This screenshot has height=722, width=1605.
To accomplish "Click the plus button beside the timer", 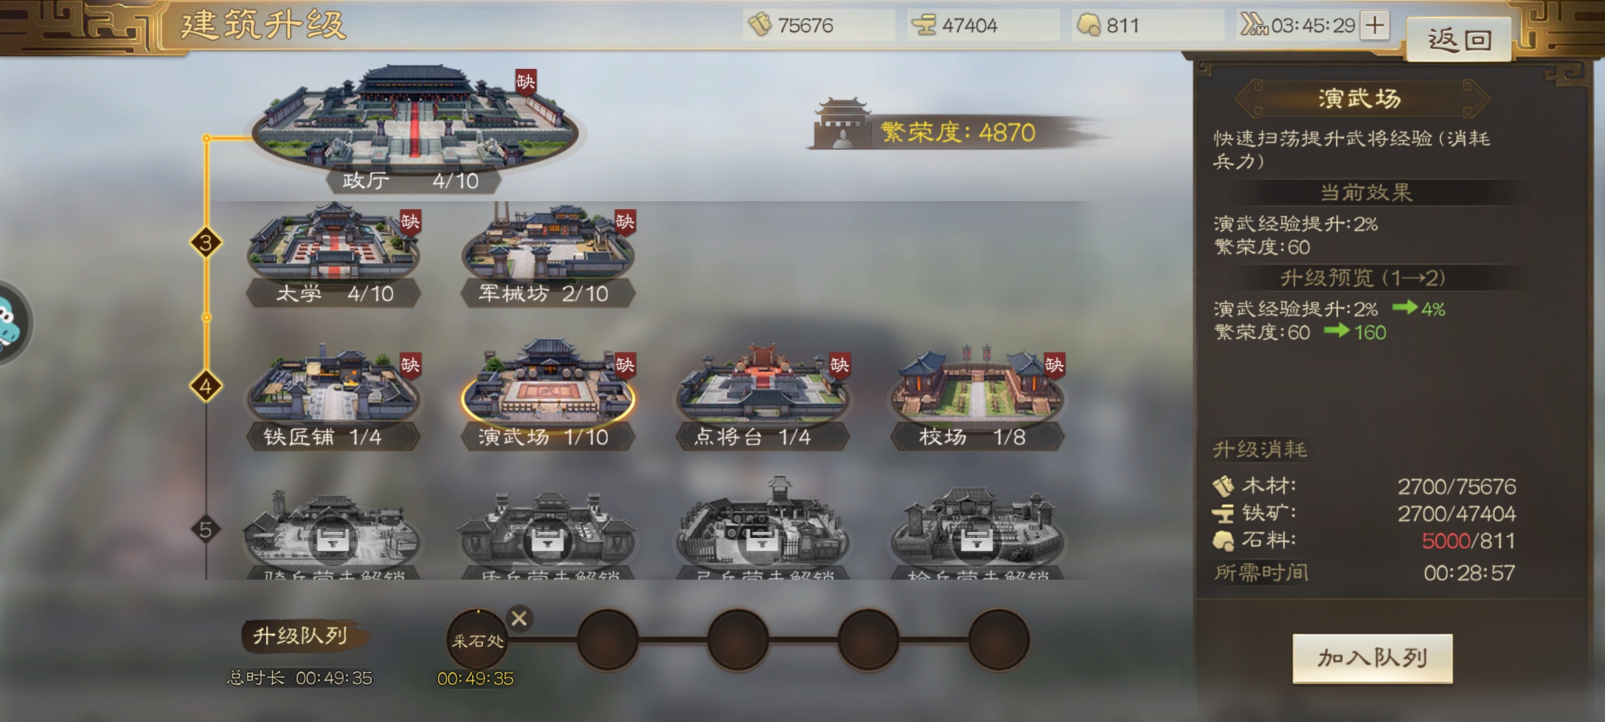I will click(1375, 25).
